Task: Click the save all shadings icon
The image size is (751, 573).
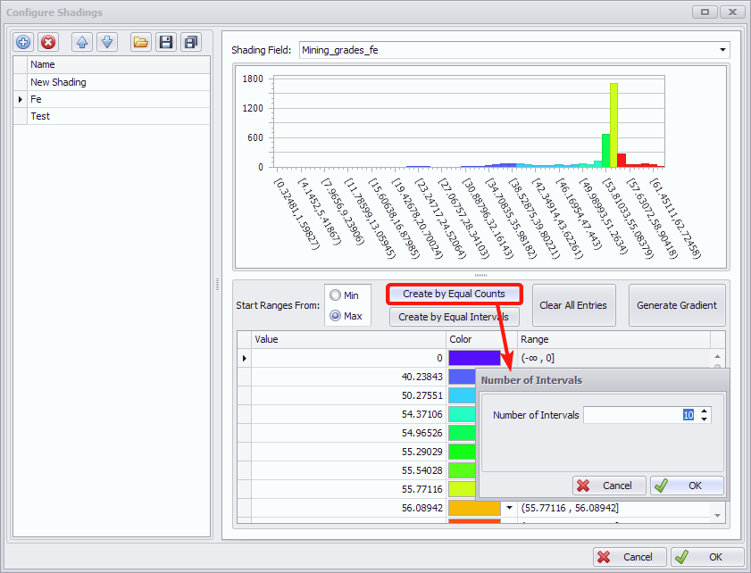Action: (190, 42)
